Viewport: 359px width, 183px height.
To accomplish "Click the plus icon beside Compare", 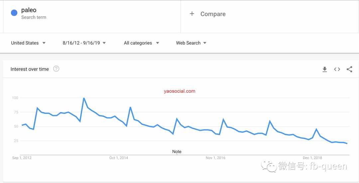I will [x=192, y=14].
